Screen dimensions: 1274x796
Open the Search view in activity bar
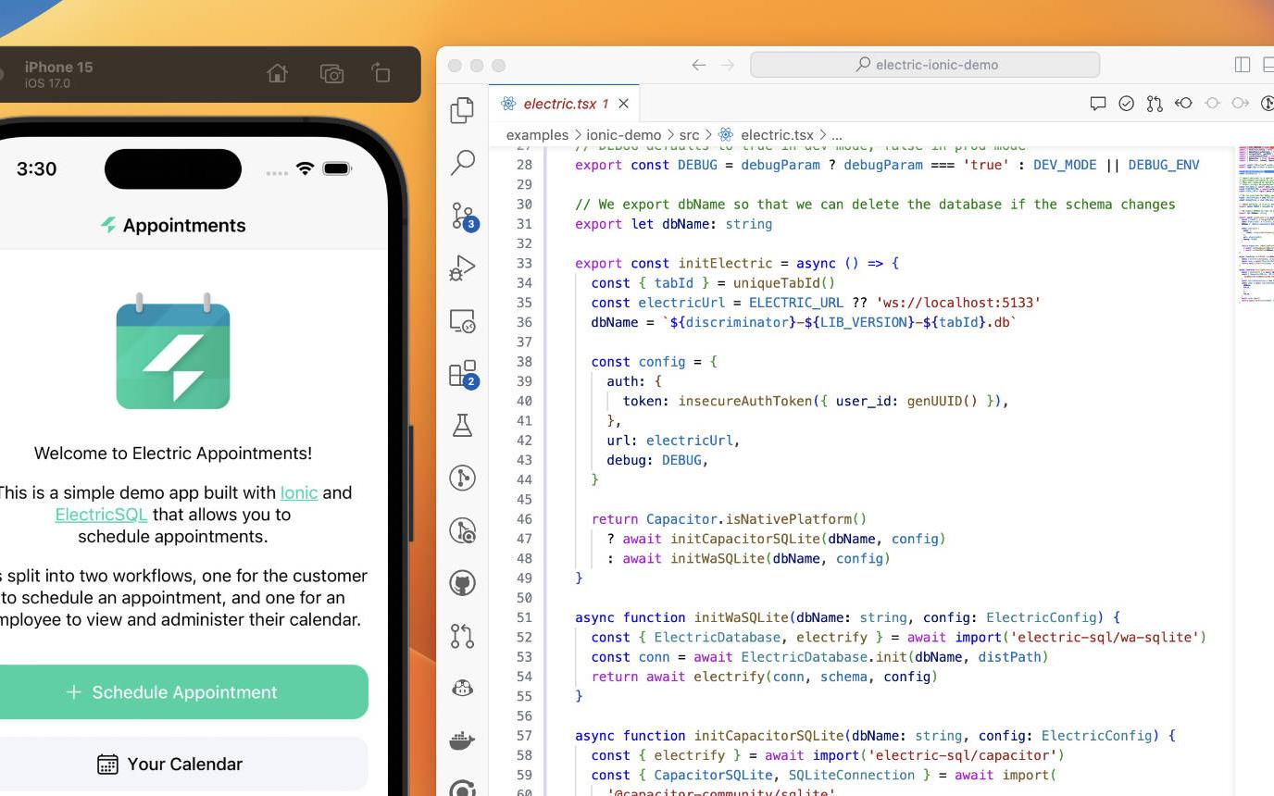pyautogui.click(x=462, y=163)
